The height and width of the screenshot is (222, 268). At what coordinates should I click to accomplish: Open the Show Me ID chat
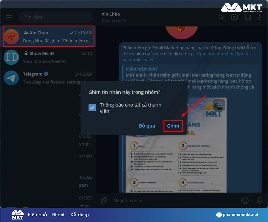pyautogui.click(x=48, y=57)
